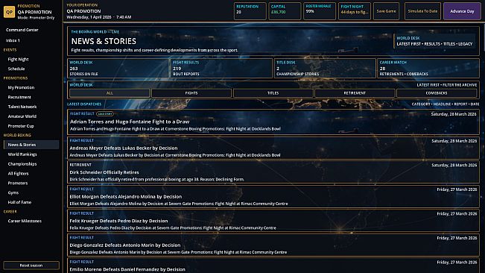The height and width of the screenshot is (273, 485).
Task: Select the TITLES filter tab
Action: [x=273, y=92]
